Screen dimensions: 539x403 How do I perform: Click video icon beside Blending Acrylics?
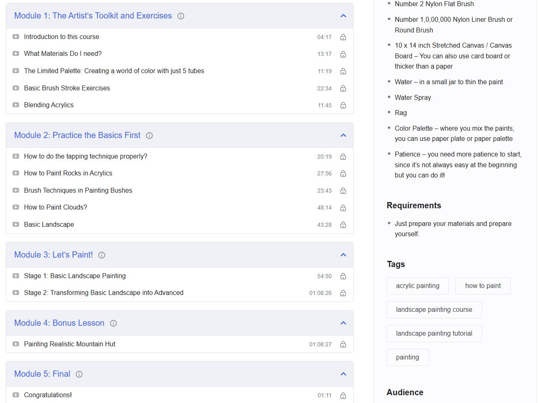point(16,105)
